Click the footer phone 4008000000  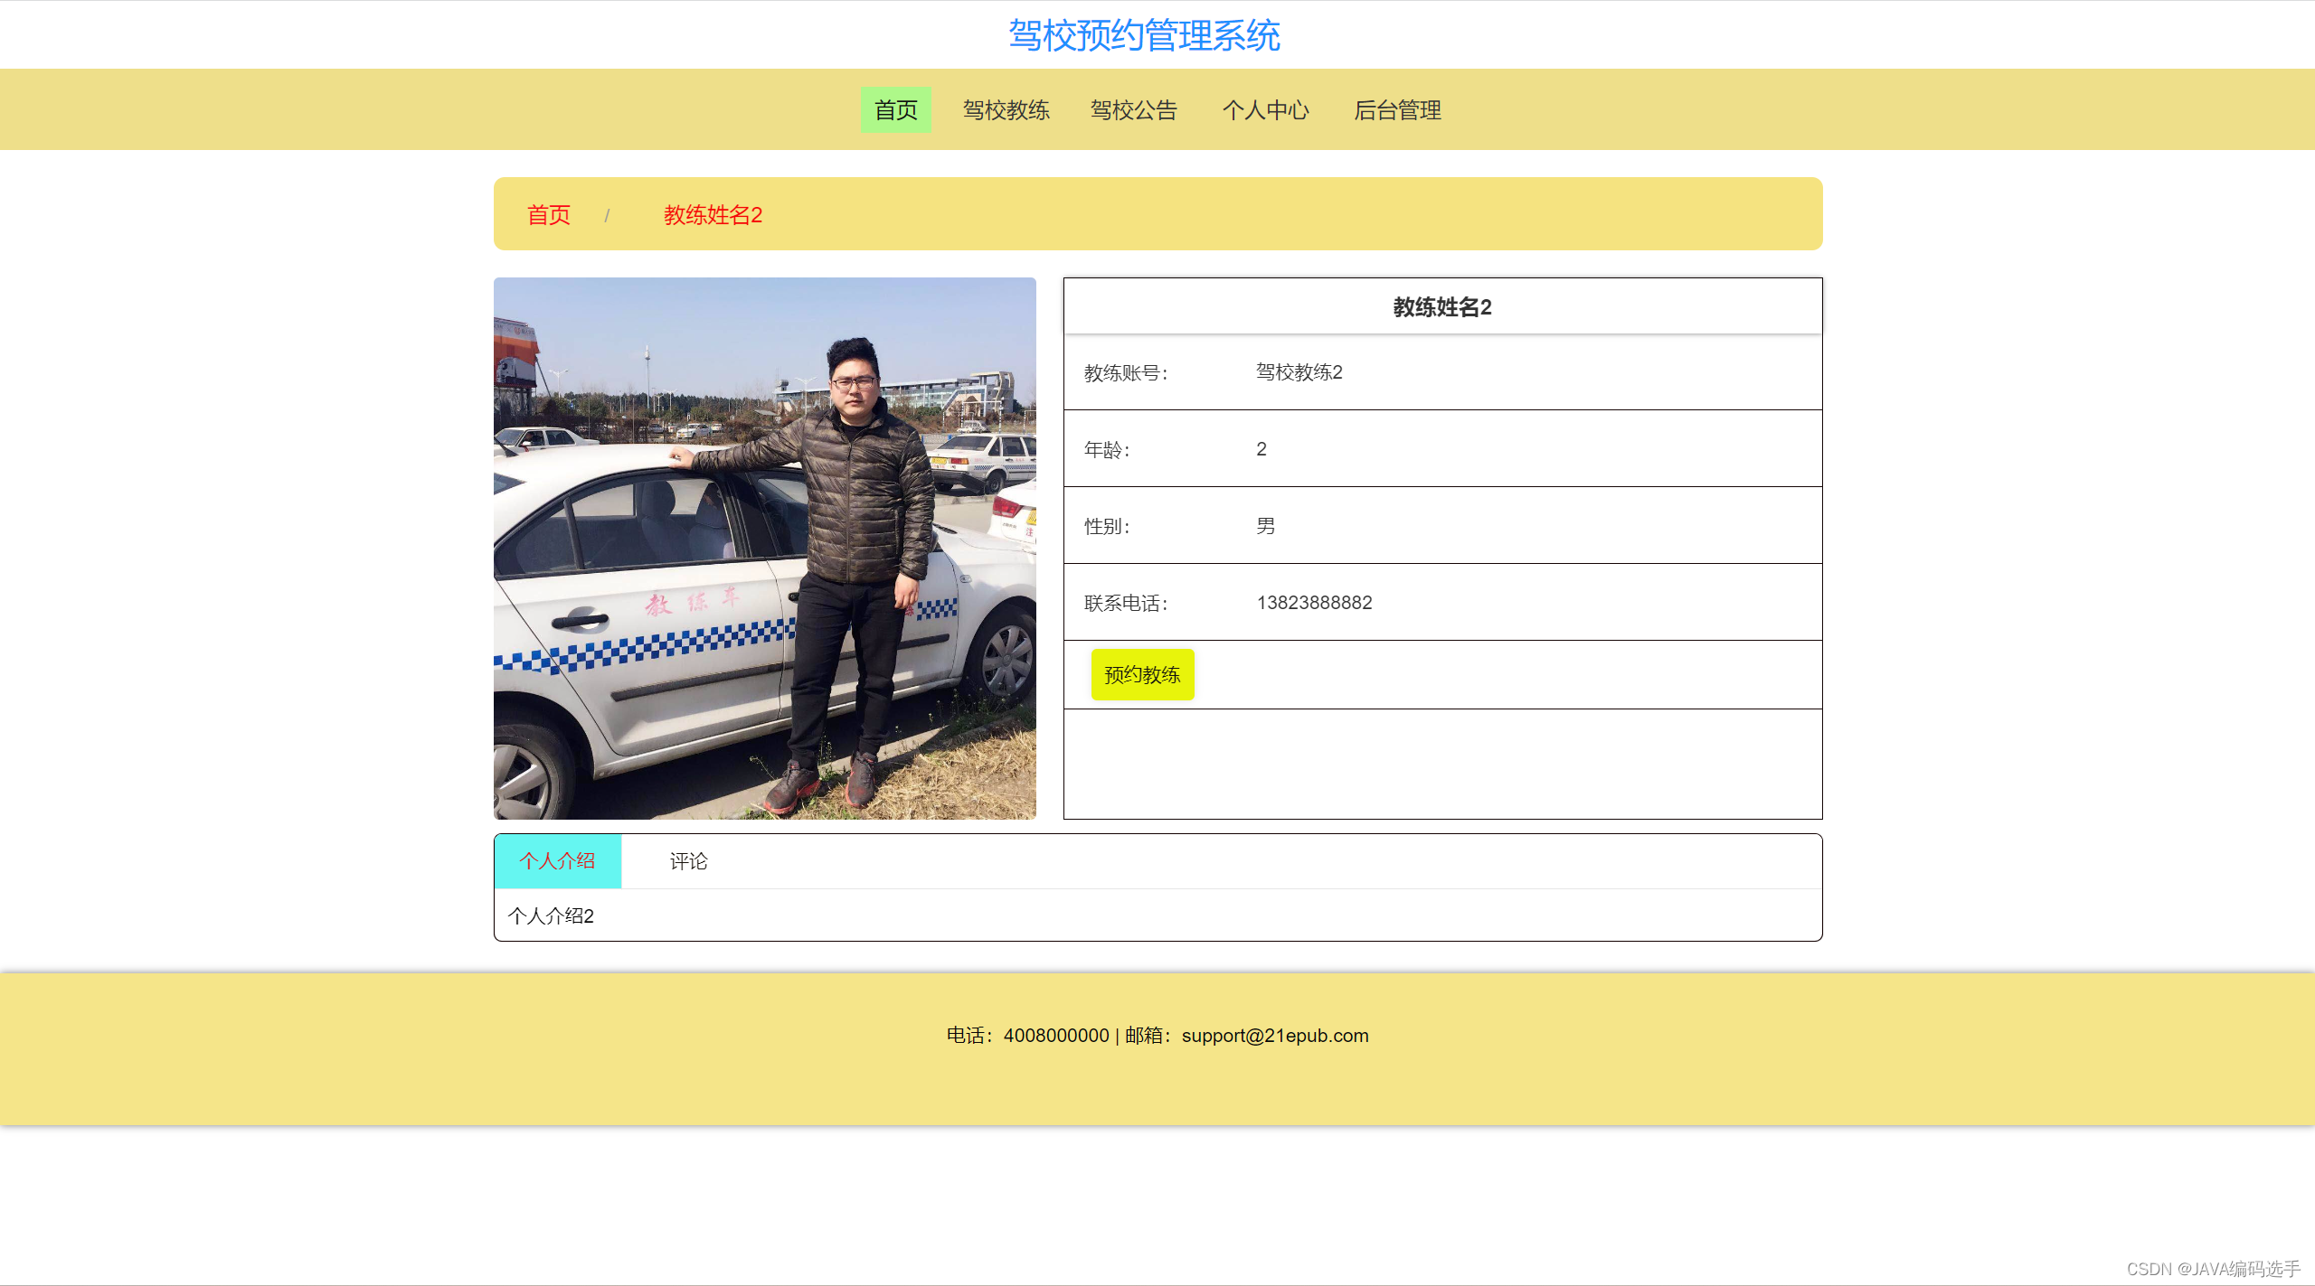click(x=1055, y=1036)
